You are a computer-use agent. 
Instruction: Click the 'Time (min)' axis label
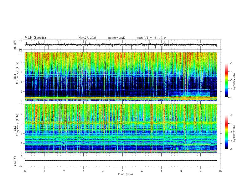point(125,174)
